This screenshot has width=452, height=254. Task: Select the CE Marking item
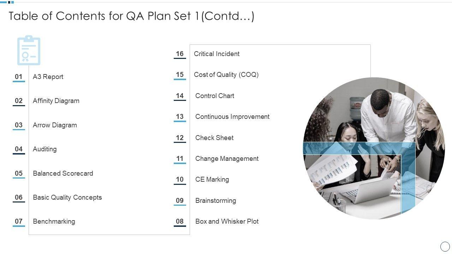click(212, 180)
